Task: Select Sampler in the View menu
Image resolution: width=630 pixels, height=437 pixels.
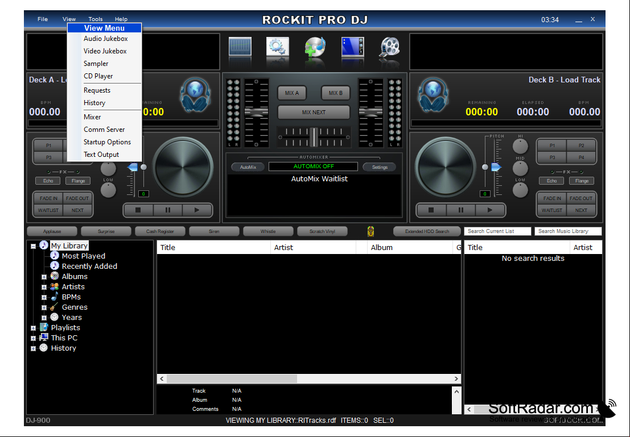Action: click(x=96, y=64)
